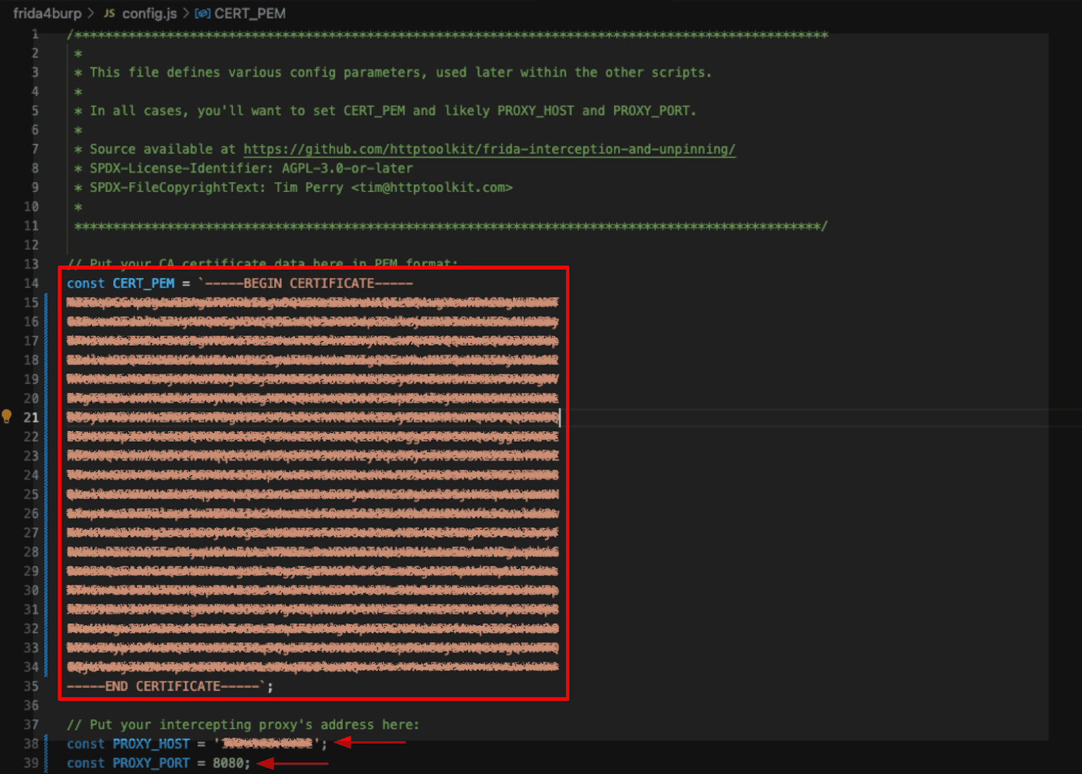
Task: Click the BEGIN CERTIFICATE text on line 14
Action: pos(329,283)
